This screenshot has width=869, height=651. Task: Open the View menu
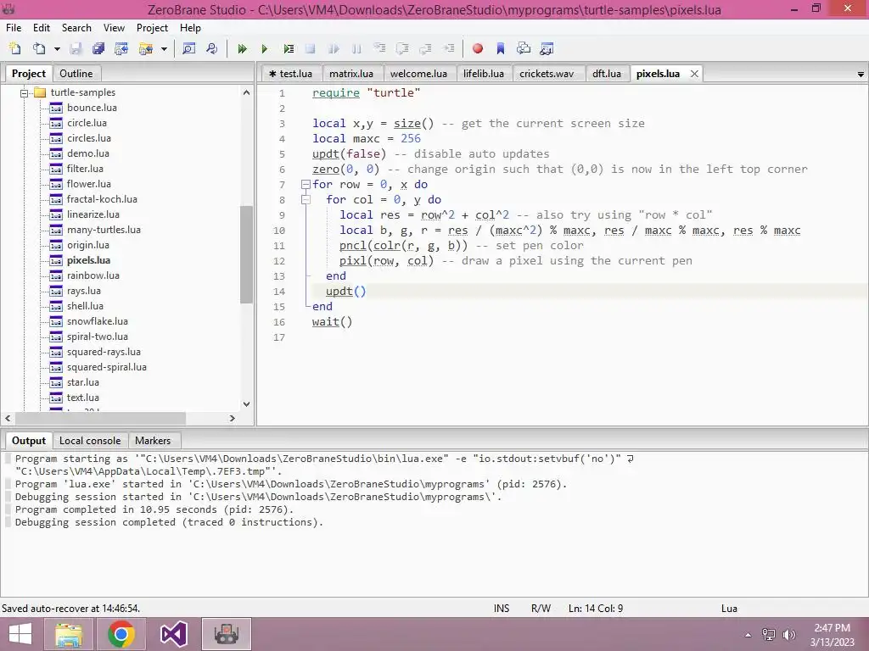point(115,28)
